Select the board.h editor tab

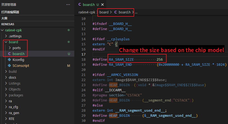(x=89, y=5)
